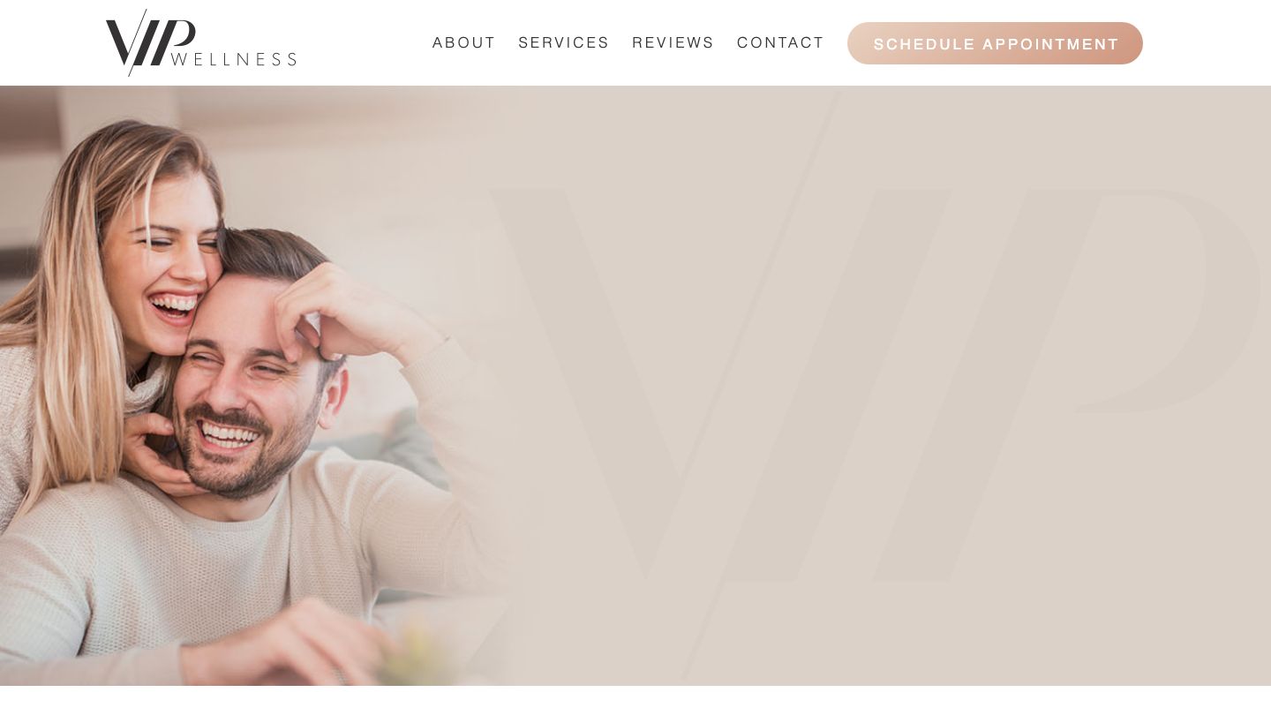Select the hero photo of the couple
This screenshot has width=1271, height=715.
click(x=256, y=386)
